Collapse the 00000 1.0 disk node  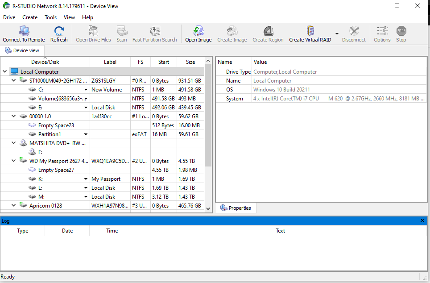(x=13, y=116)
